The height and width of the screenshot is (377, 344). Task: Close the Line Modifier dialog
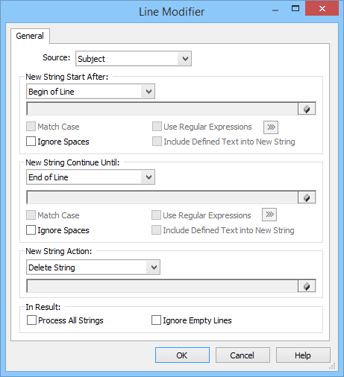pyautogui.click(x=322, y=9)
